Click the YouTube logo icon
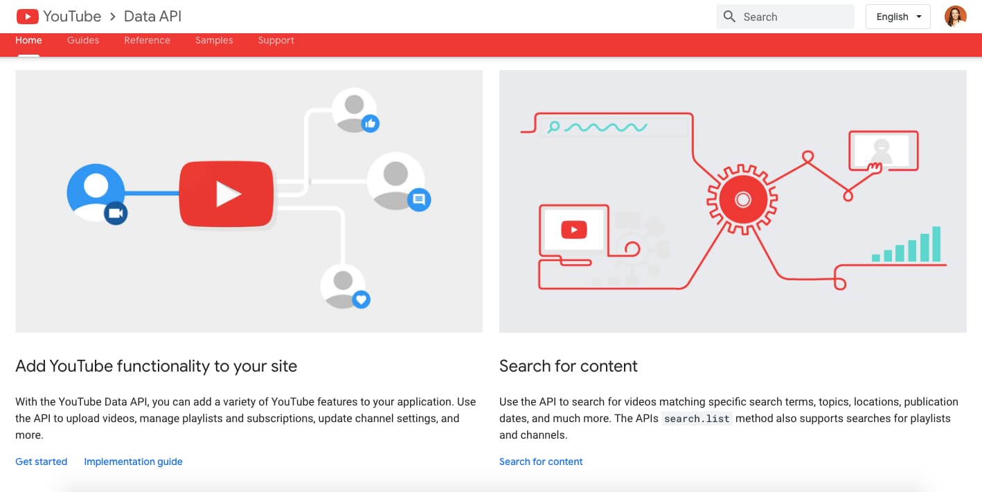 28,17
